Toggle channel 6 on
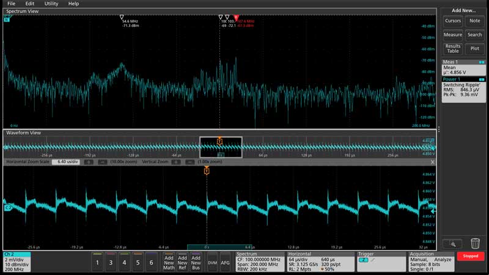Screen dimensions: 489x275 pos(151,262)
